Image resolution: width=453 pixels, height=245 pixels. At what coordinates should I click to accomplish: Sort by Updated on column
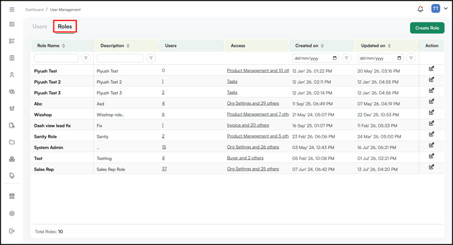pos(389,45)
